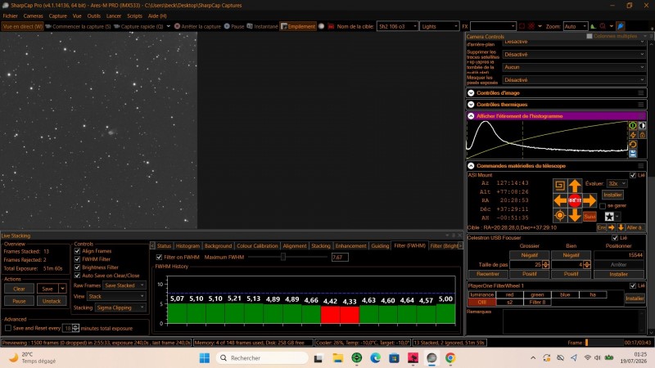The height and width of the screenshot is (368, 655).
Task: Click the mount move-up arrow
Action: click(x=575, y=186)
